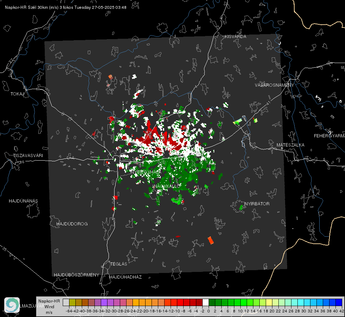This screenshot has height=317, width=345.
Task: Click the radar title text with date 27-05-2025
Action: (66, 7)
